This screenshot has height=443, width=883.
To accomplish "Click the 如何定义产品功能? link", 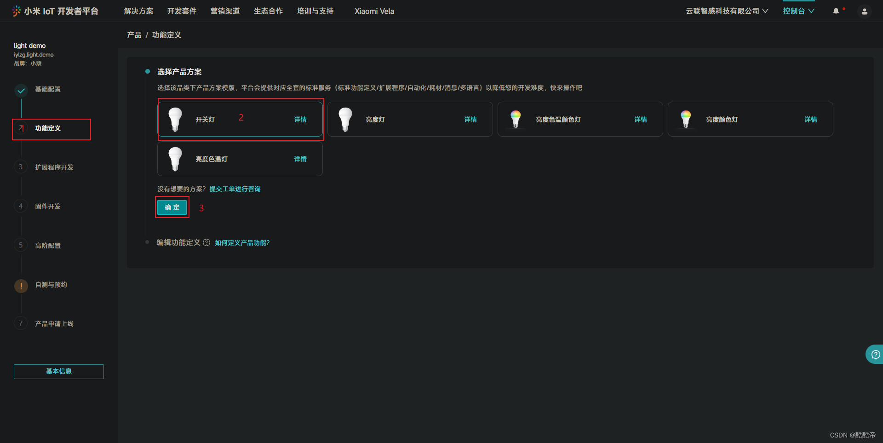I will [242, 243].
